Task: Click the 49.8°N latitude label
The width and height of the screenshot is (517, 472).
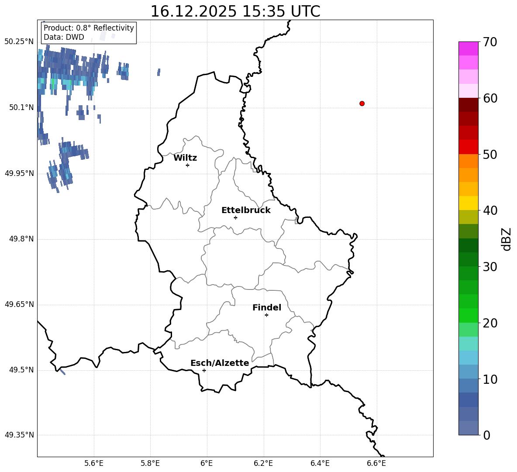Action: pyautogui.click(x=21, y=239)
